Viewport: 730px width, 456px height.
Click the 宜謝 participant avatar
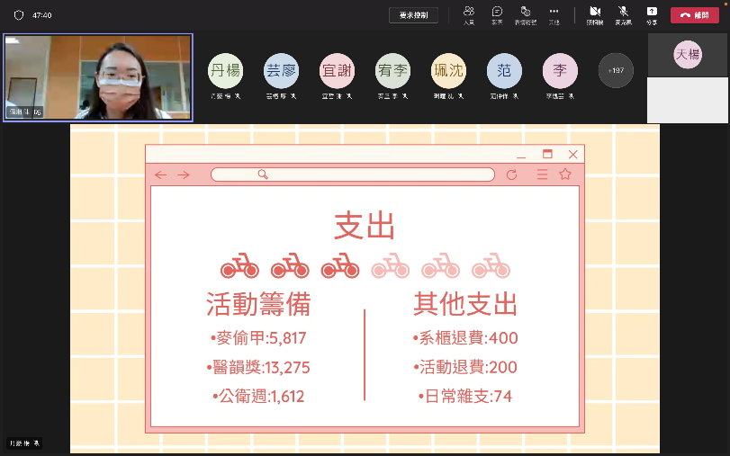tap(337, 70)
